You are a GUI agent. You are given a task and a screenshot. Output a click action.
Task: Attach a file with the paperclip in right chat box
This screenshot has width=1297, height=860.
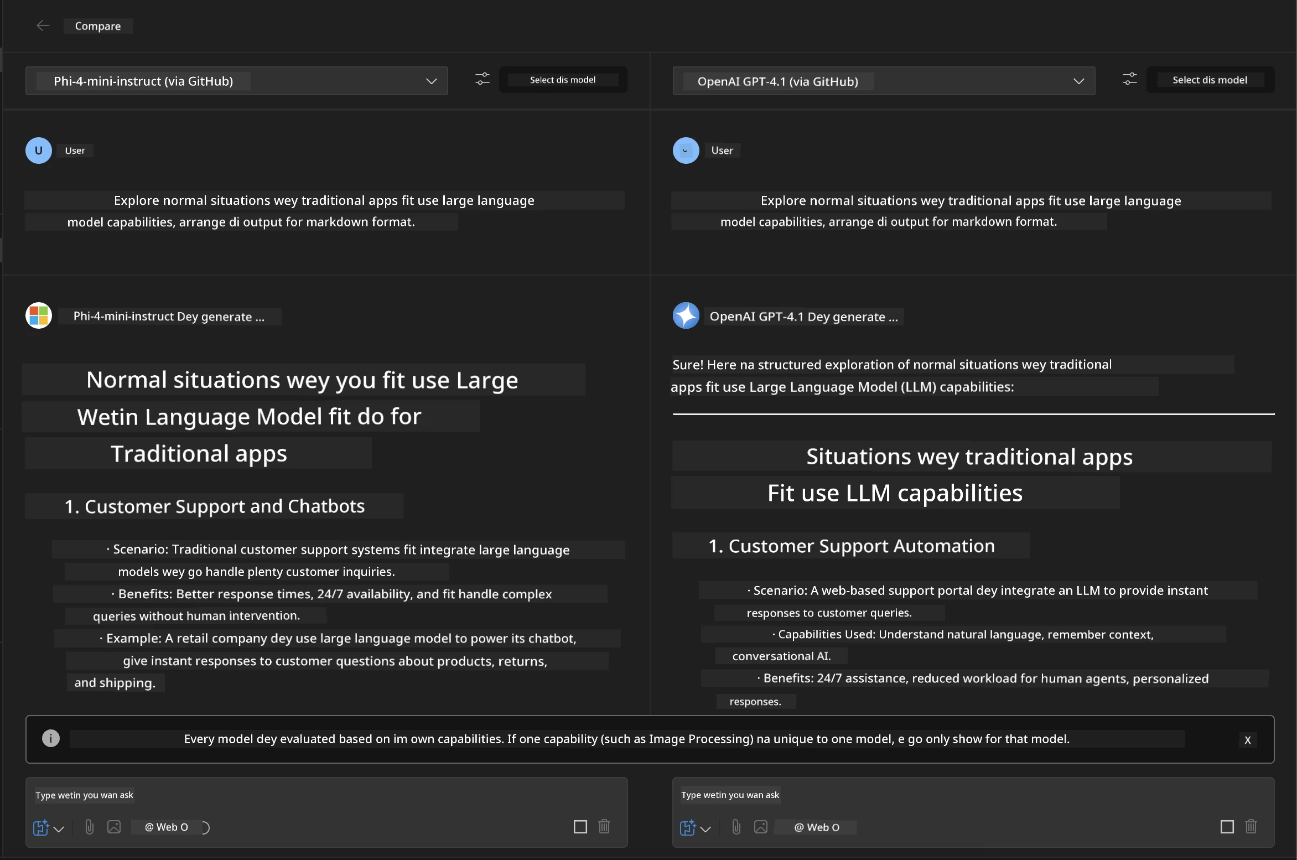[736, 827]
